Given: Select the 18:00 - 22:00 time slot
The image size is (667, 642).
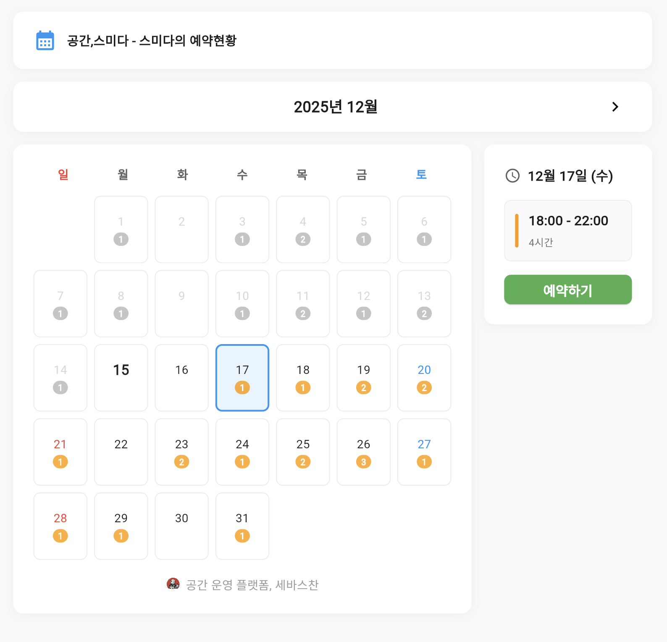Looking at the screenshot, I should click(568, 230).
